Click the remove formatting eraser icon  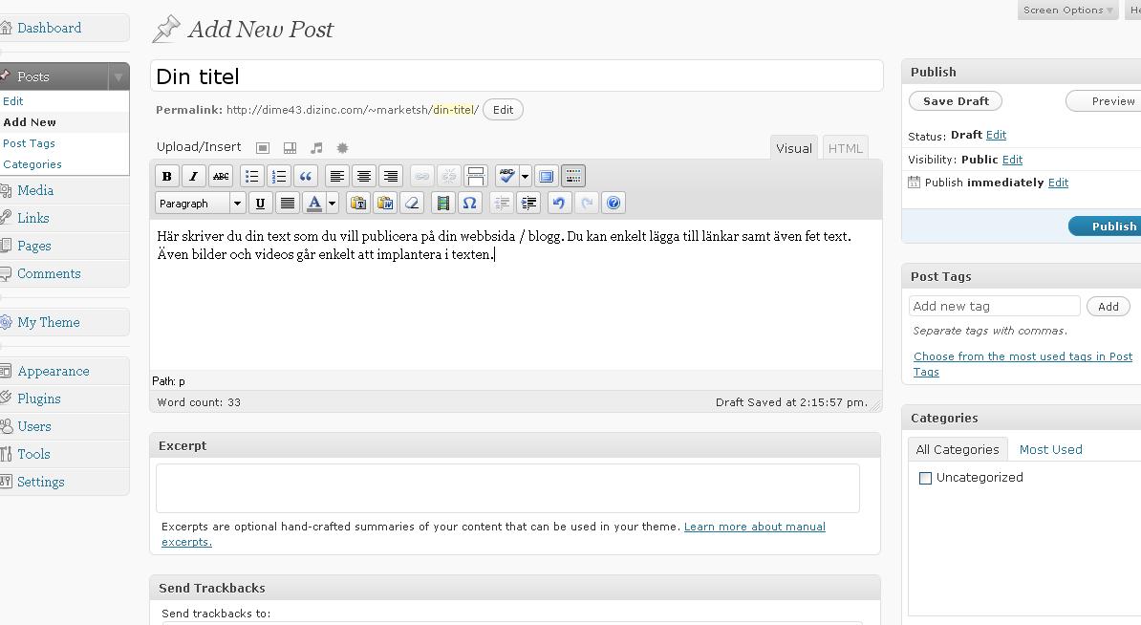coord(412,203)
